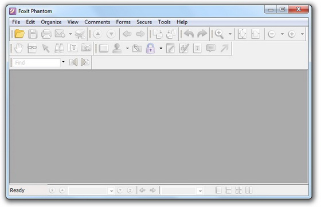Expand the Email icon dropdown arrow
Viewport: 321px width, 207px height.
(x=71, y=34)
